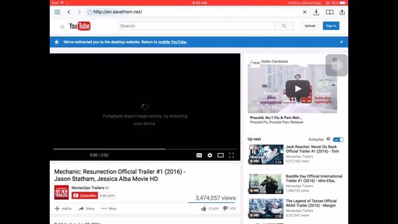The height and width of the screenshot is (224, 398).
Task: Click the video progress bar
Action: tap(145, 149)
